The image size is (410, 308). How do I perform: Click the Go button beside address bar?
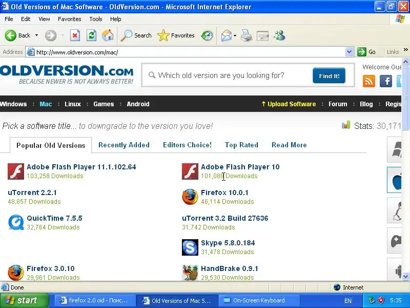point(367,52)
